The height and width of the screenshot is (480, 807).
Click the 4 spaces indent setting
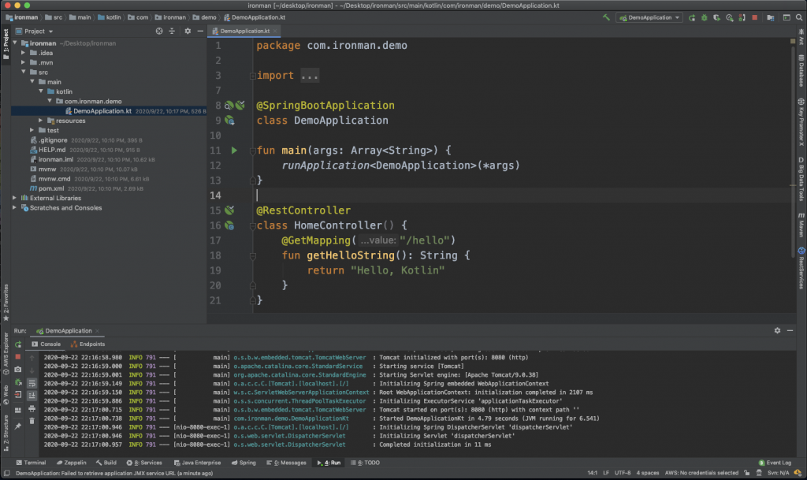coord(648,473)
